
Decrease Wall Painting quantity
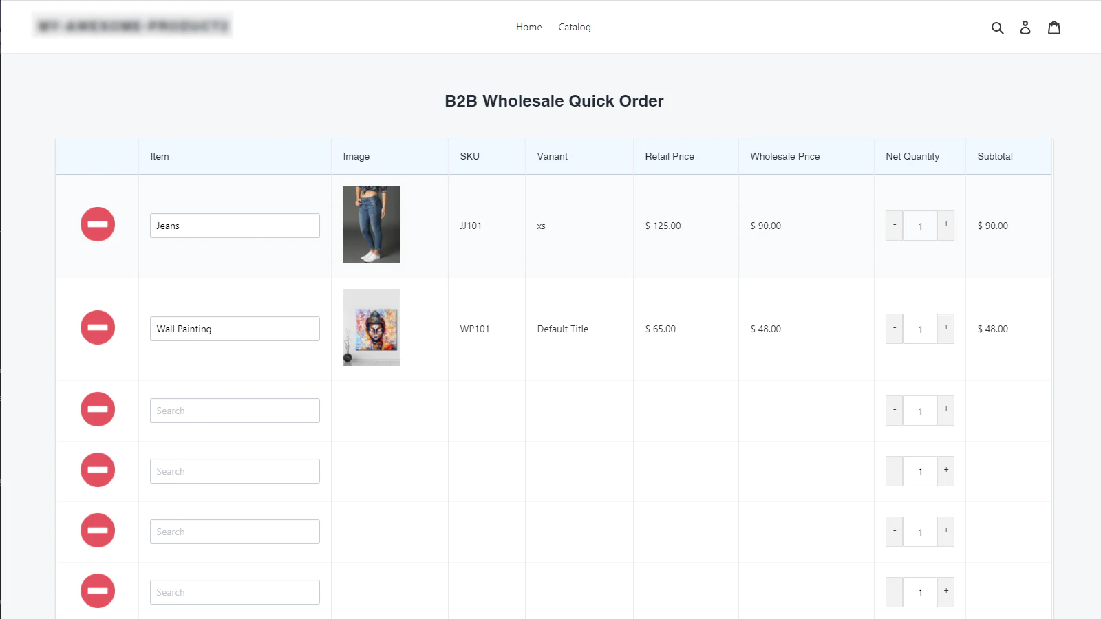tap(895, 328)
